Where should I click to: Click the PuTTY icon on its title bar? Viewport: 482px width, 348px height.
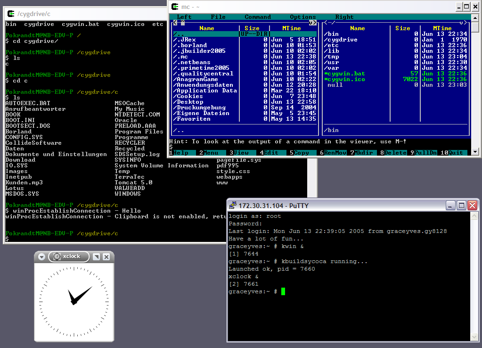pos(232,205)
